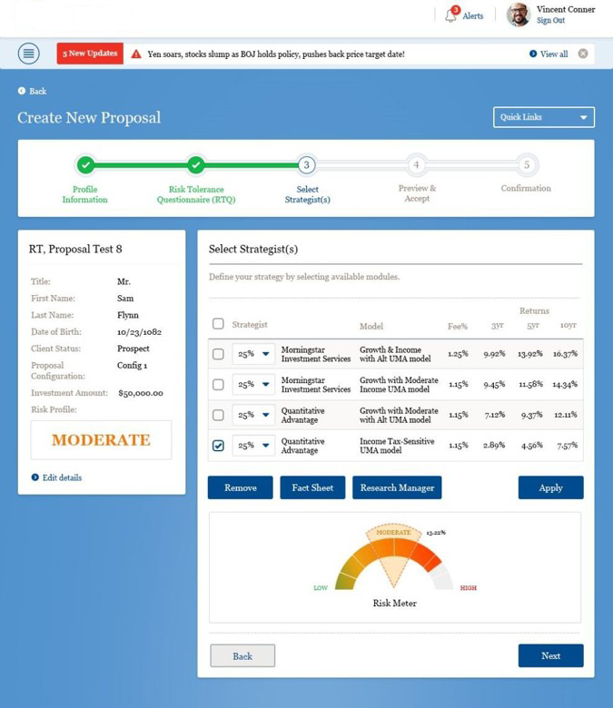The width and height of the screenshot is (613, 708).
Task: Select the Confirmation step 5
Action: click(526, 165)
